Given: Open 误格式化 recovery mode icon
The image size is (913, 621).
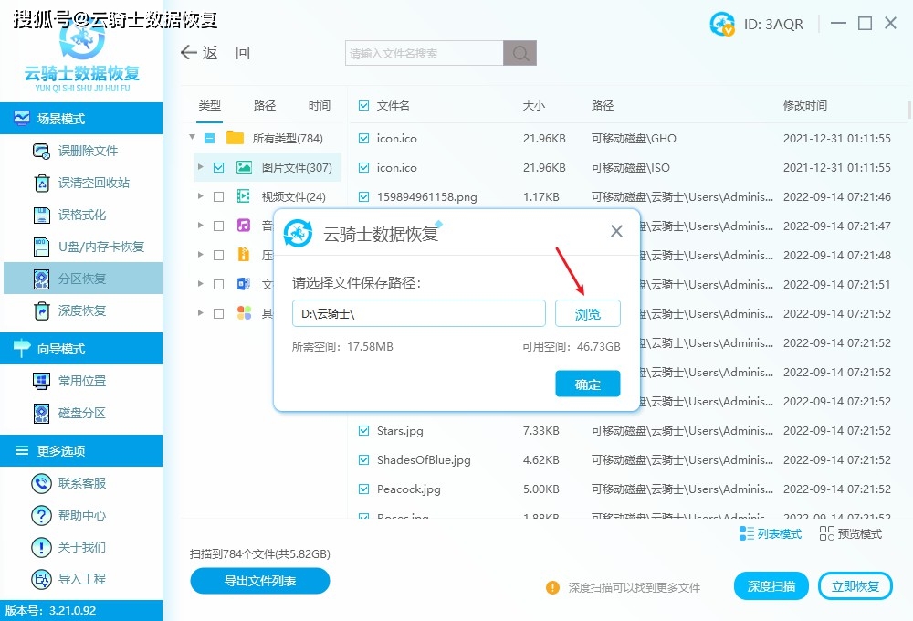Looking at the screenshot, I should click(x=41, y=215).
